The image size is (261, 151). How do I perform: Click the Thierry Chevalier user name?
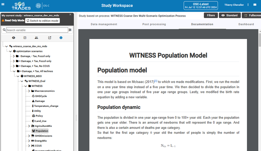click(x=234, y=5)
